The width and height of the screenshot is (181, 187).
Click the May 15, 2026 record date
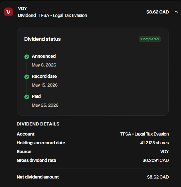coord(45,85)
